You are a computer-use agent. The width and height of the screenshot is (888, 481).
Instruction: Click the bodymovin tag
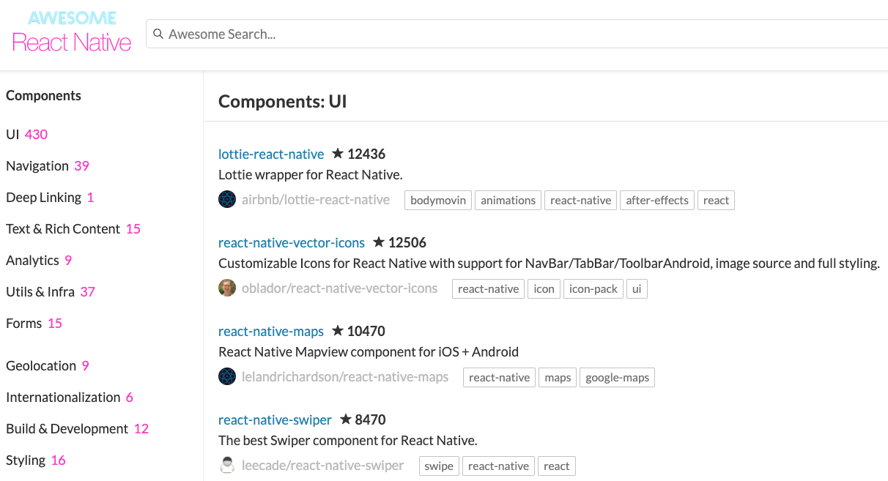pyautogui.click(x=438, y=200)
